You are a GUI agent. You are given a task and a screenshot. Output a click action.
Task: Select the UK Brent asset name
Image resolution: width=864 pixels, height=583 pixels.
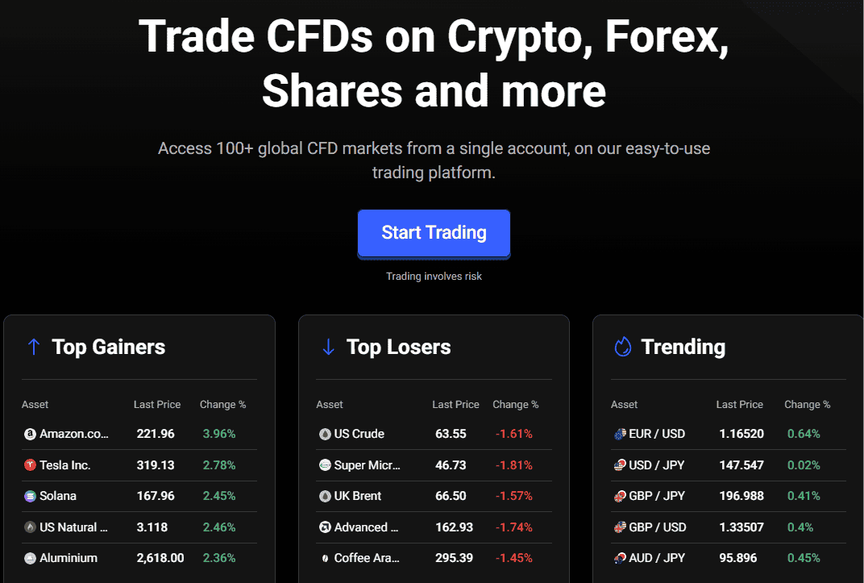358,496
